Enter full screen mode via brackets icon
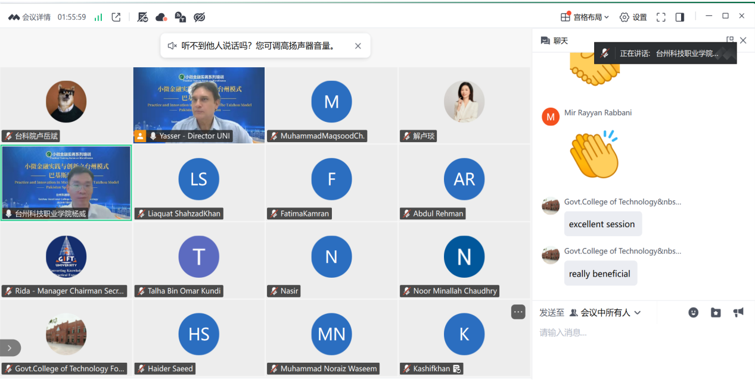The height and width of the screenshot is (380, 755). pos(661,17)
